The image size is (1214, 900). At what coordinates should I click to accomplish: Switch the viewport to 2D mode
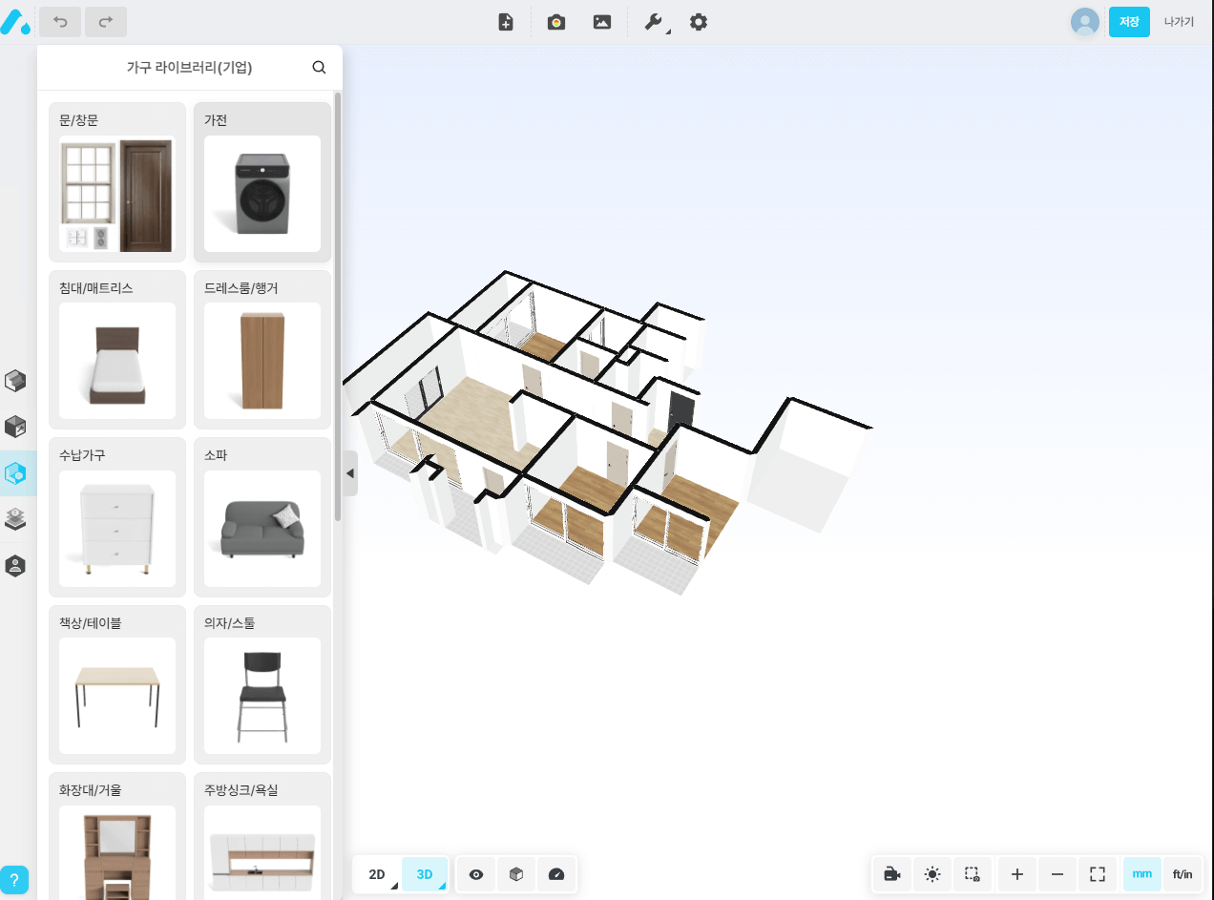[376, 873]
